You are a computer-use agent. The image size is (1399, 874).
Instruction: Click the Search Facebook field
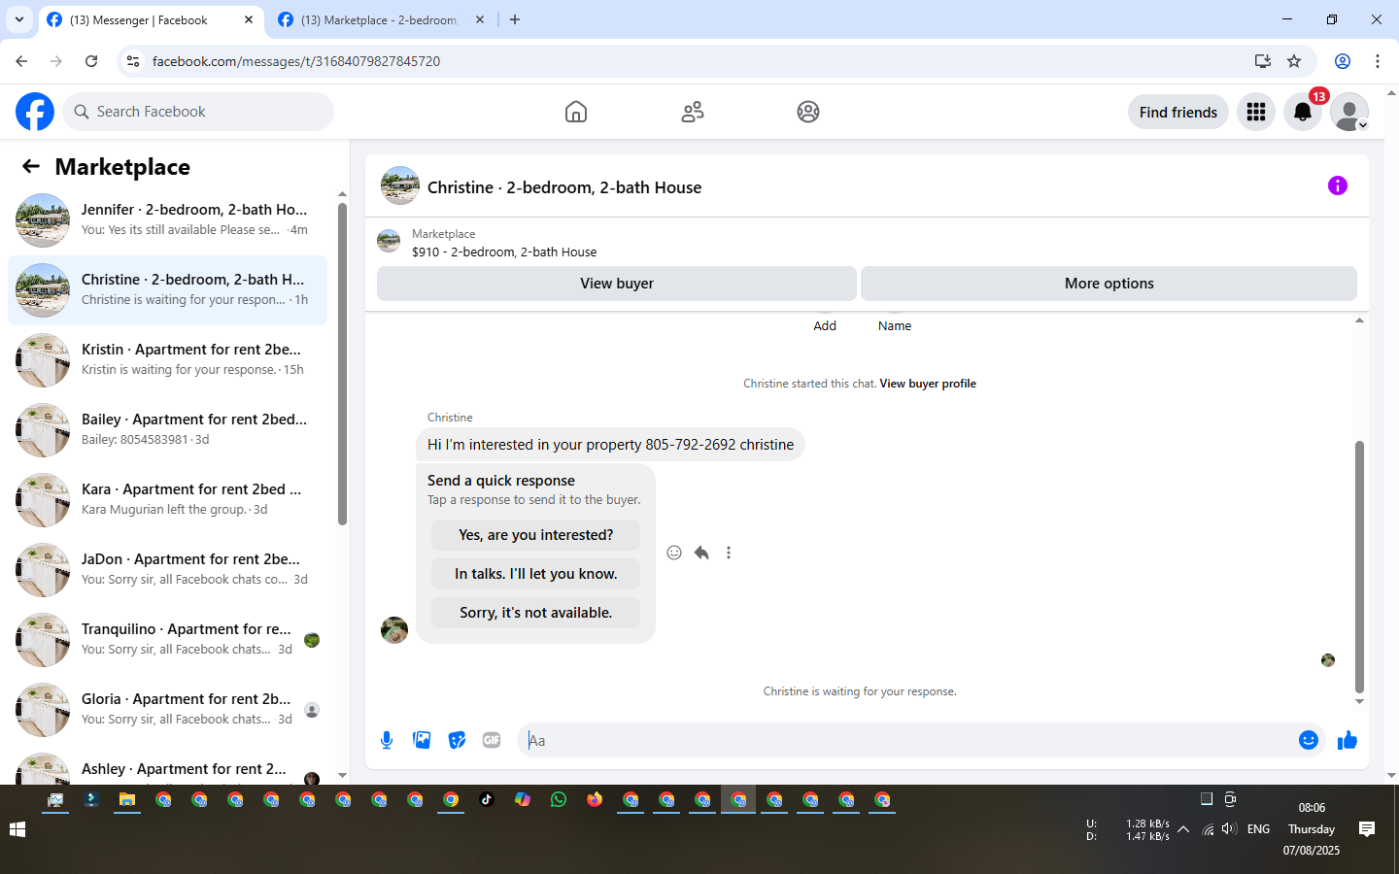tap(198, 112)
